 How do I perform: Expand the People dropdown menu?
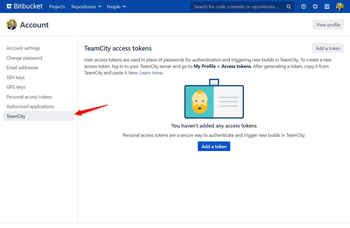point(116,7)
